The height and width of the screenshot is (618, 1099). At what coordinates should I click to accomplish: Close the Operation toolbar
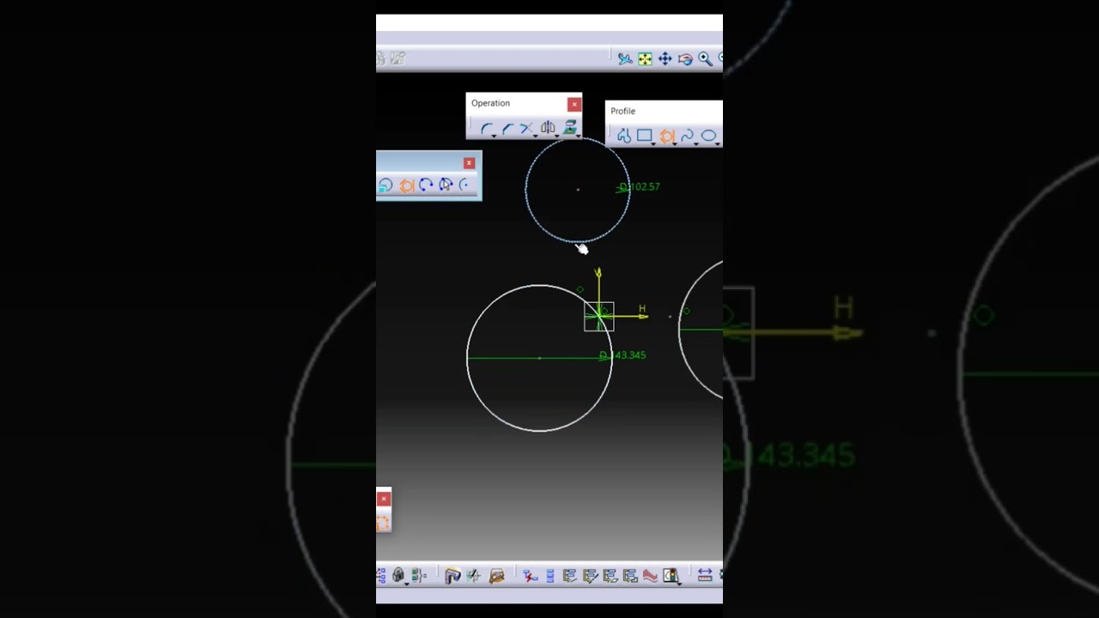coord(574,105)
